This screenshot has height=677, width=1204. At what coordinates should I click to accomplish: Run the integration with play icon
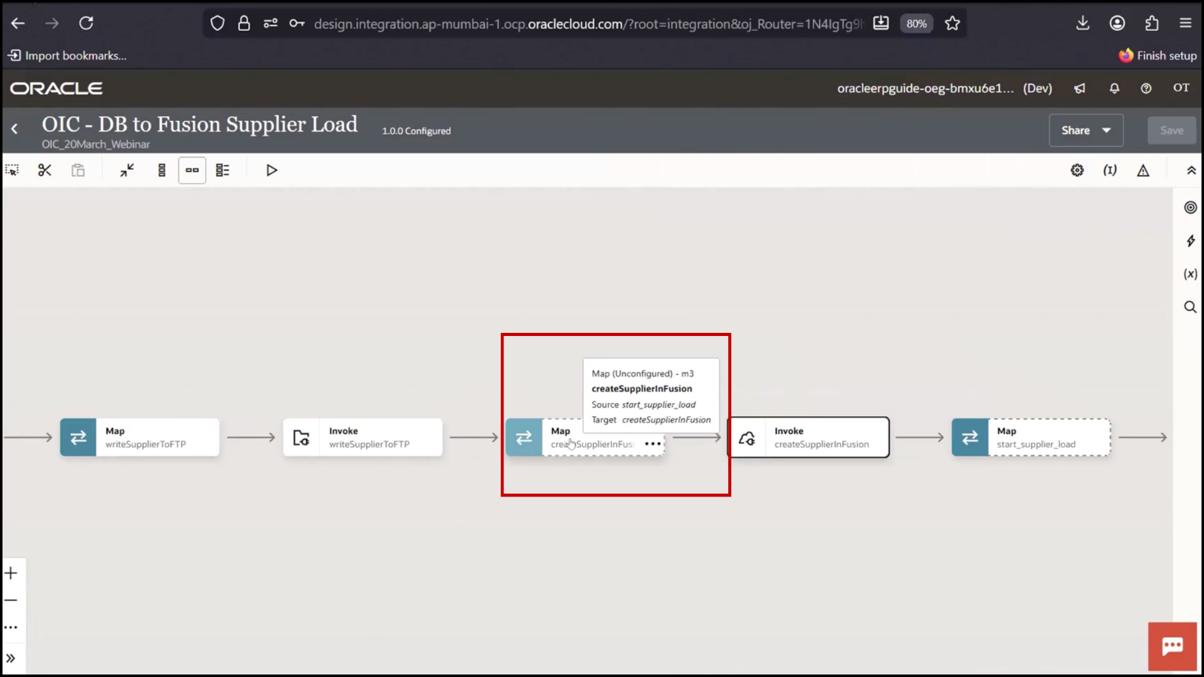coord(272,170)
